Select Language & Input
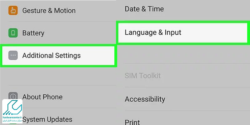This screenshot has width=250, height=125. point(183,32)
